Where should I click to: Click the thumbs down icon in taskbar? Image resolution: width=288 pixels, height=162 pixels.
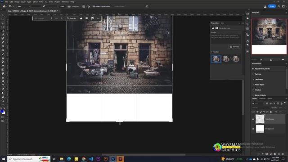tap(87, 18)
